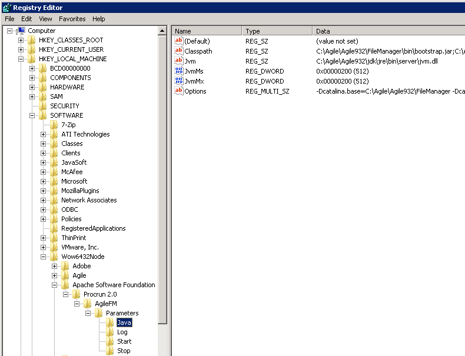Click the Options multi-string value icon

(179, 91)
